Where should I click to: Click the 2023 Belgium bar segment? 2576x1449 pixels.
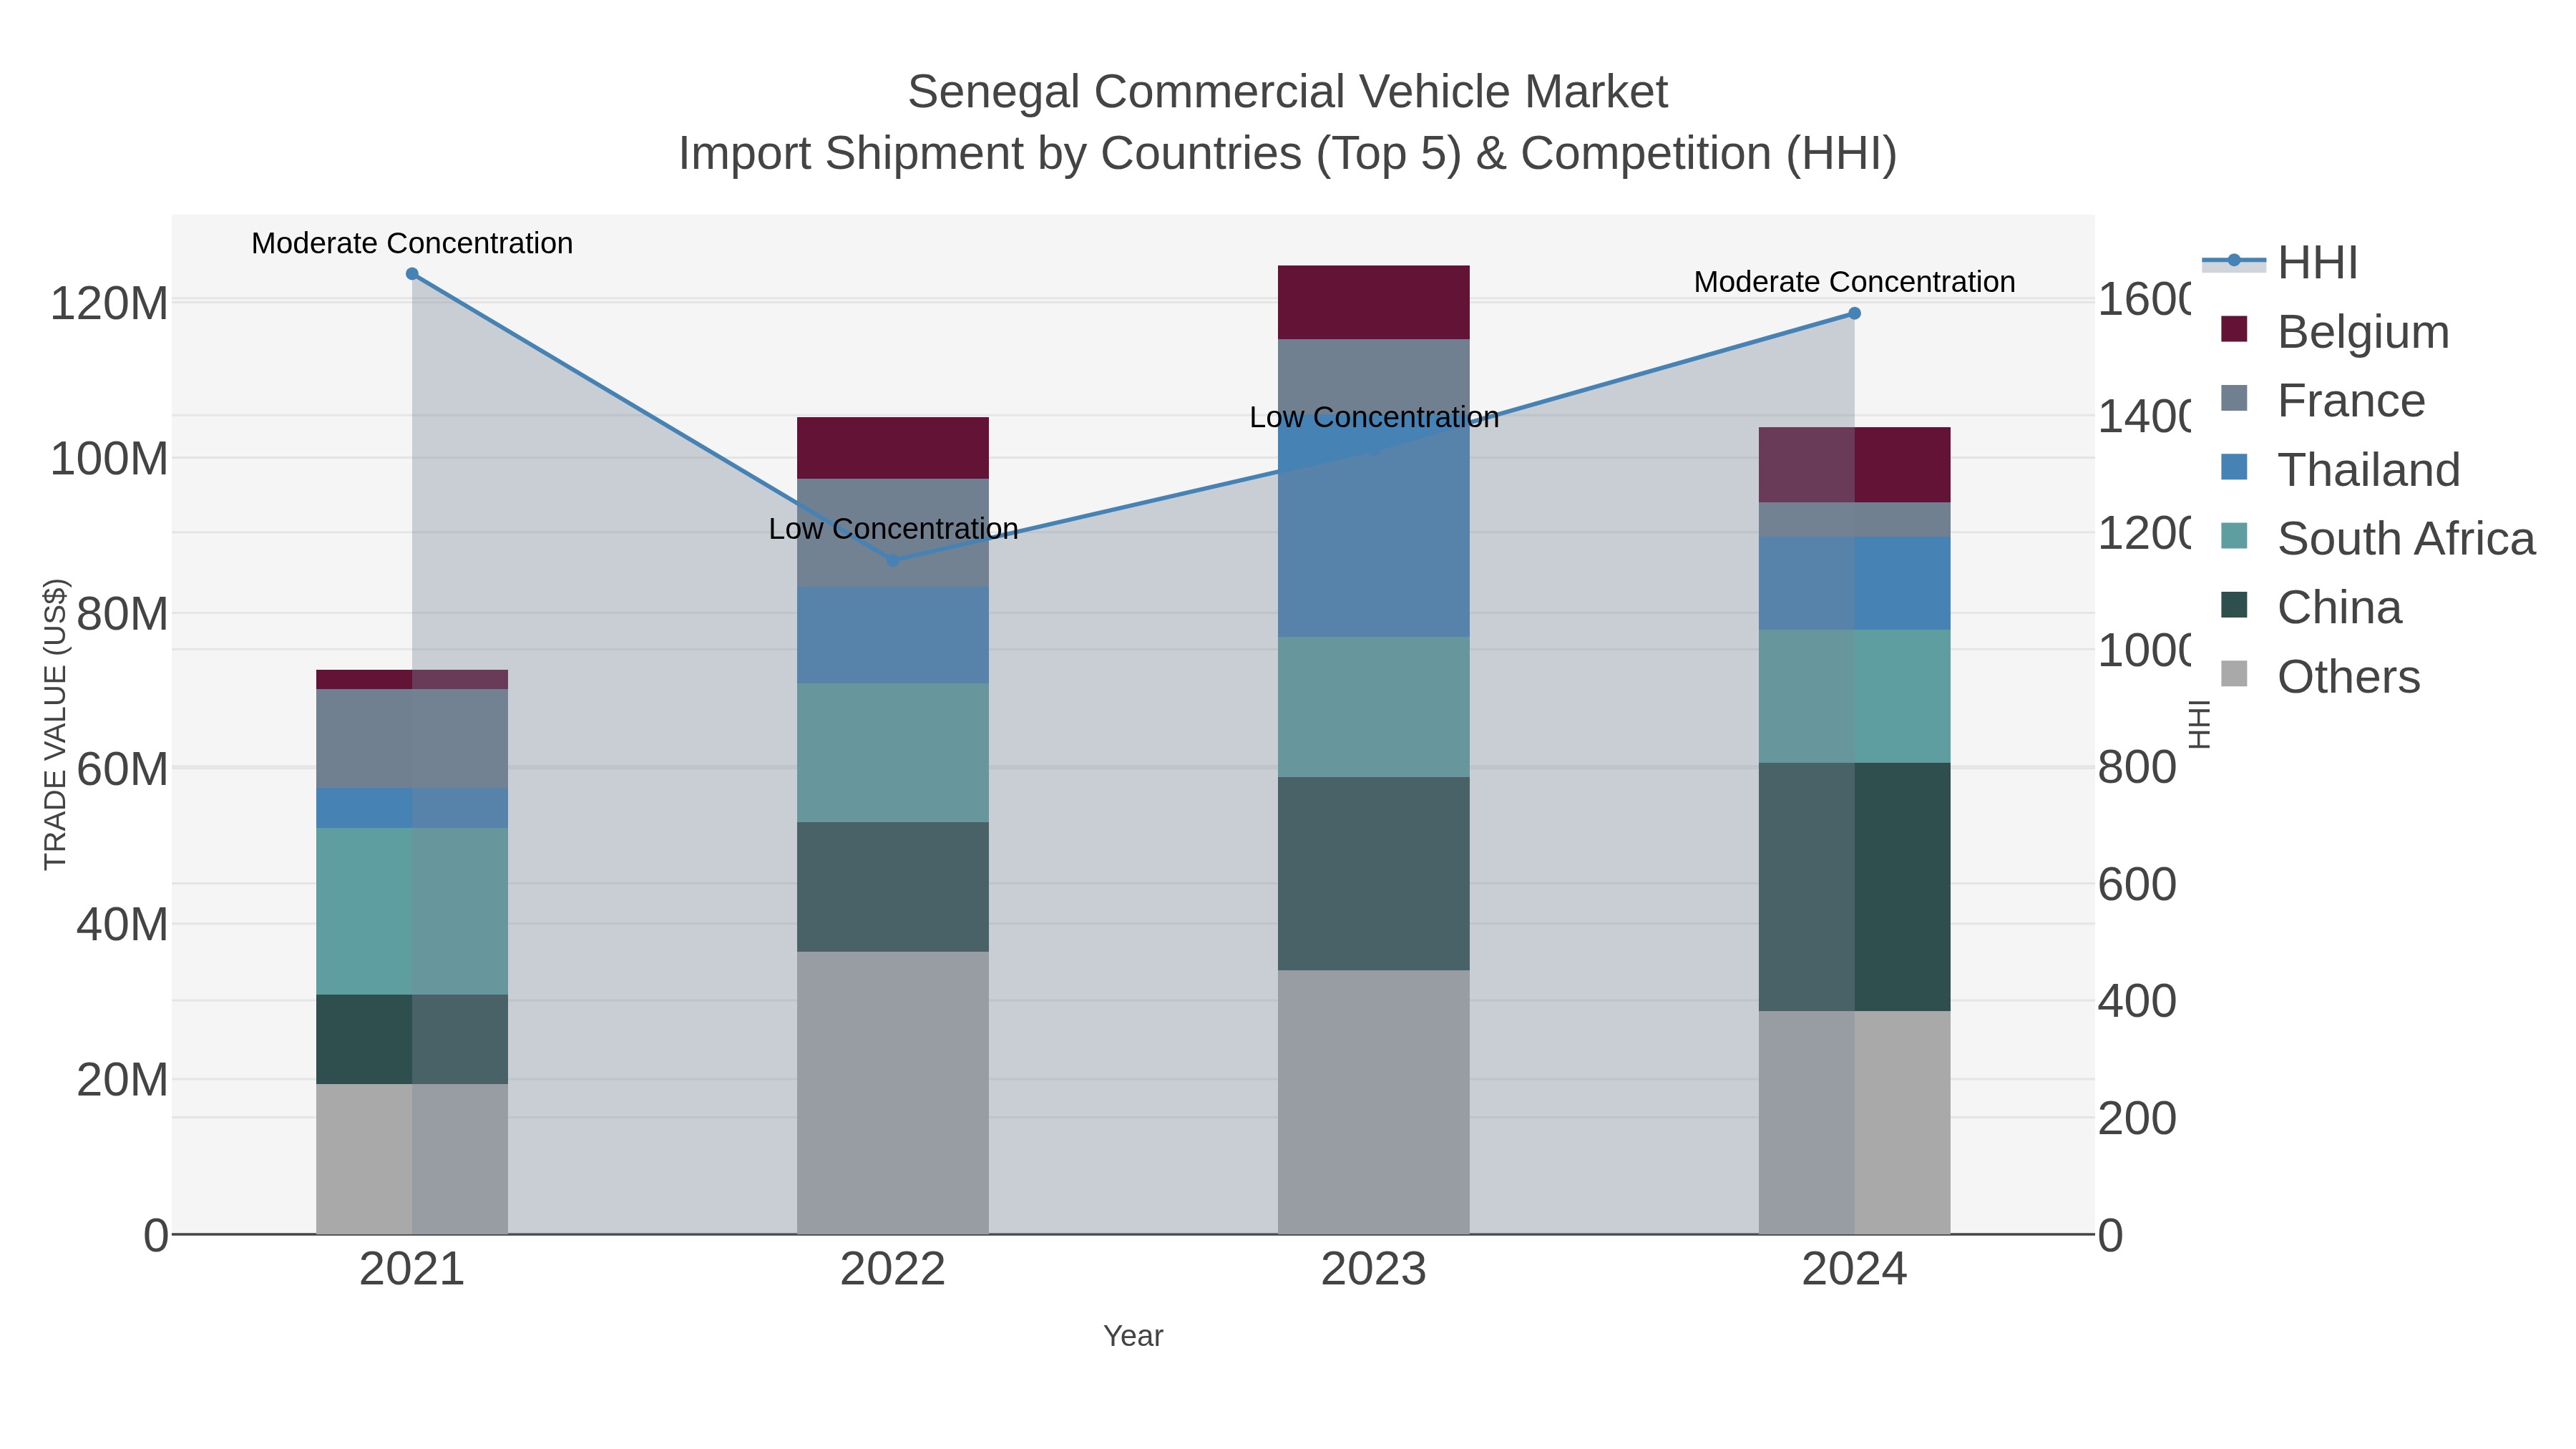(1374, 303)
